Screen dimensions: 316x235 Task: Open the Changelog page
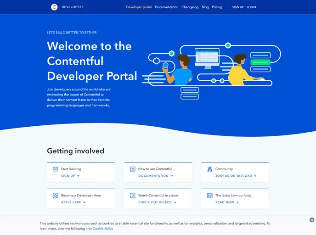[x=190, y=7]
